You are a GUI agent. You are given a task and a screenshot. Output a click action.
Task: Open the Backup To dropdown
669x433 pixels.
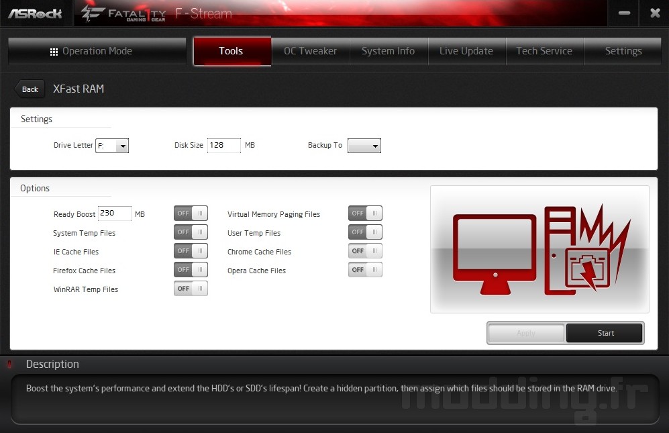click(364, 146)
